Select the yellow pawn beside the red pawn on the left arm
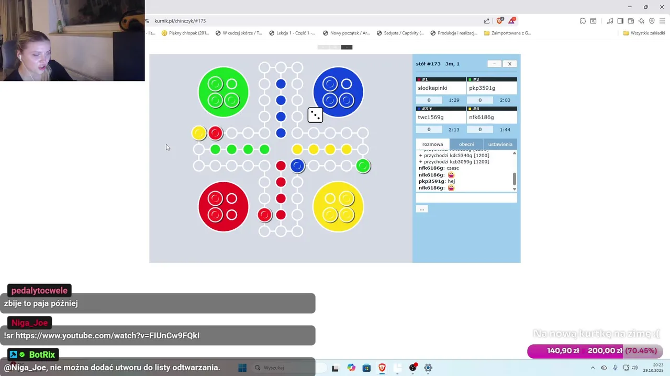 (199, 133)
